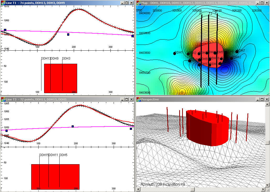Click the Perspective inclination scrollbar thumb
Image resolution: width=270 pixels, height=192 pixels.
[267, 143]
